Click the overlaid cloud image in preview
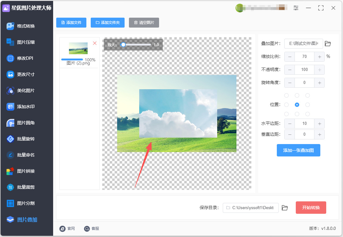 pos(178,113)
